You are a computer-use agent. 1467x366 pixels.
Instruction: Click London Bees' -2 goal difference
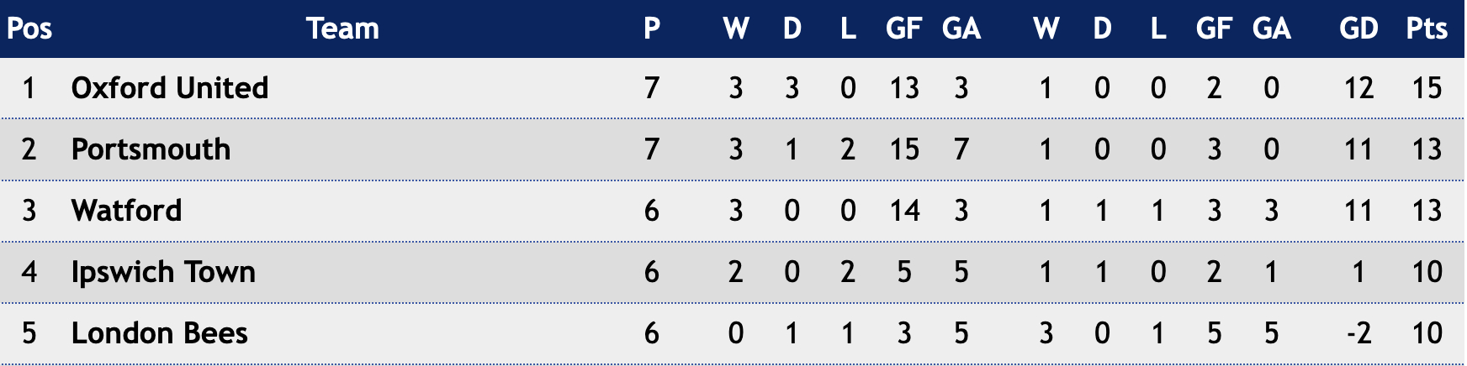point(1358,333)
